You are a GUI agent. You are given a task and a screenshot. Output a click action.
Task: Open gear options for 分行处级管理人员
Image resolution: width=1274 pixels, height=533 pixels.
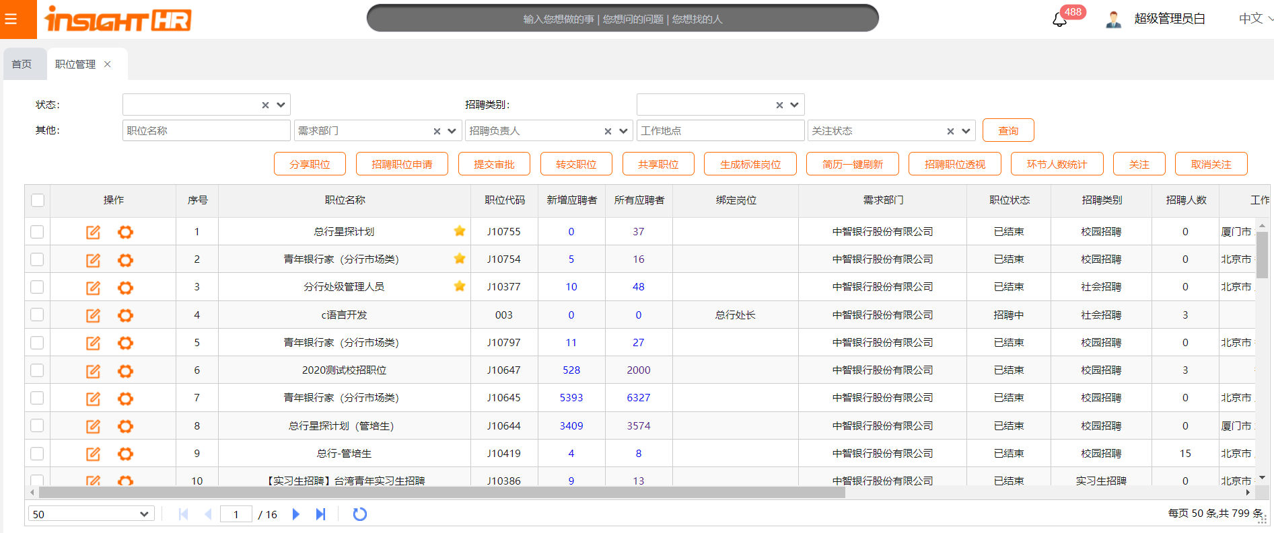click(125, 287)
